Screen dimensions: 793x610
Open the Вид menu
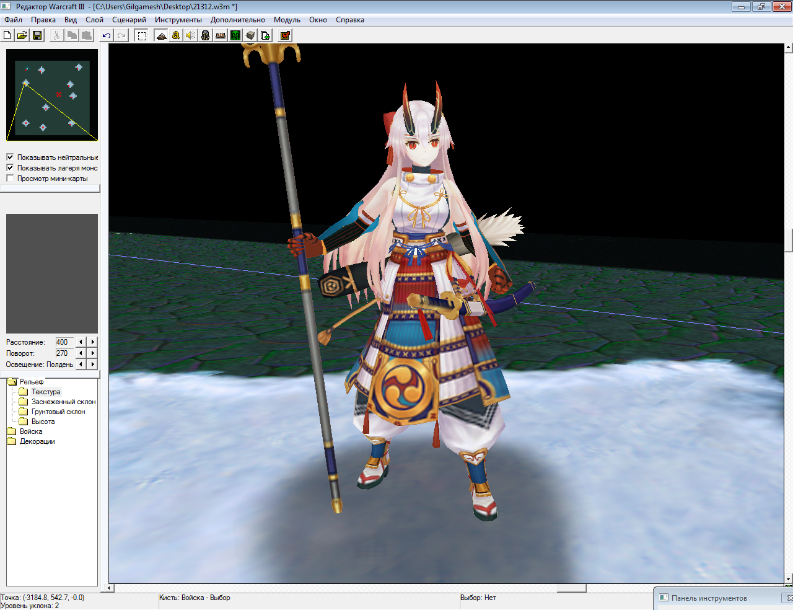[x=71, y=20]
